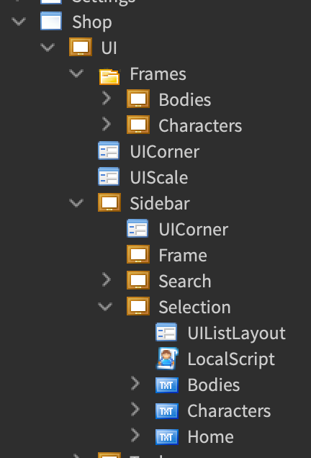Expand Bodies text button in Selection

tap(135, 384)
